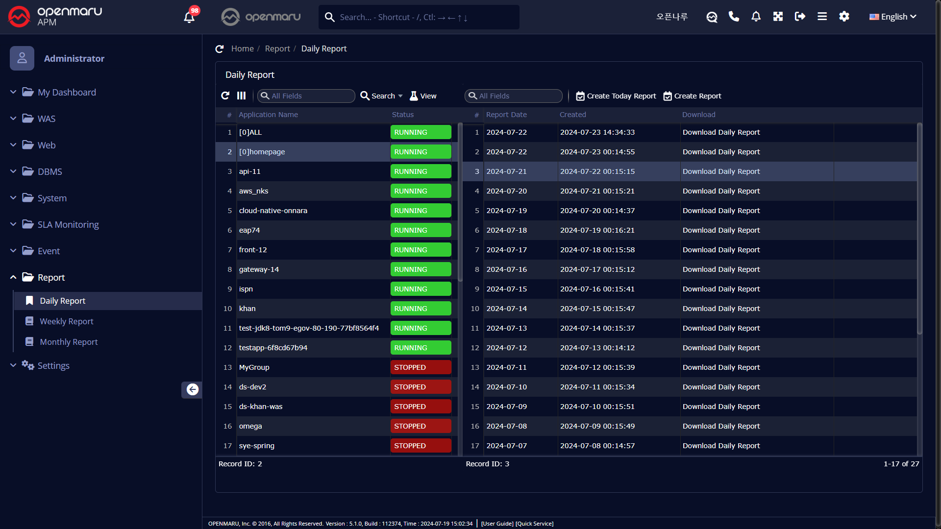Open Monthly Report from the sidebar
This screenshot has height=529, width=941.
[x=69, y=342]
